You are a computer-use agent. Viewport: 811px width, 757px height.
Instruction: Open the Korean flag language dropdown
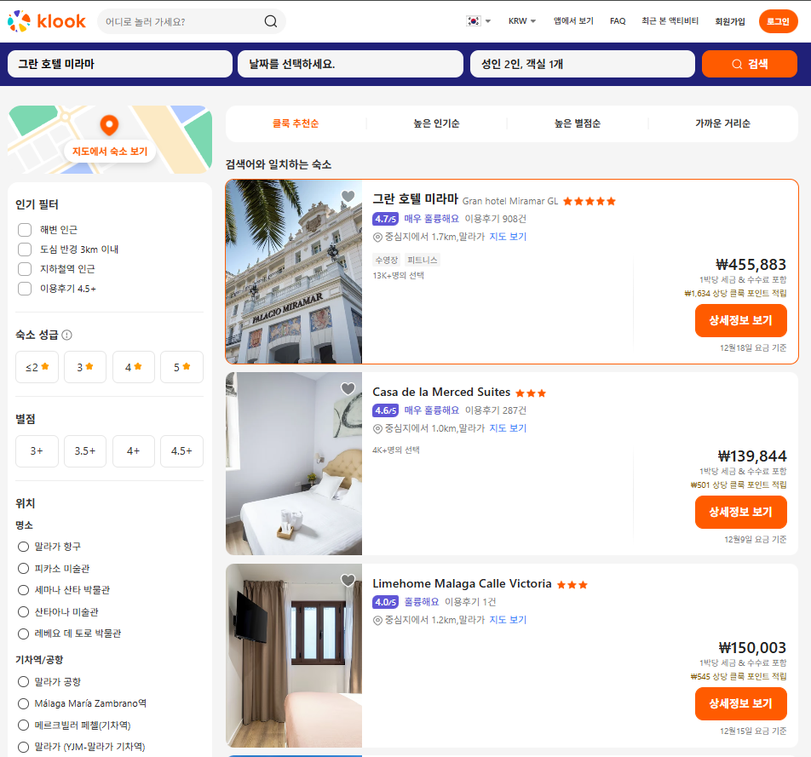click(x=479, y=21)
